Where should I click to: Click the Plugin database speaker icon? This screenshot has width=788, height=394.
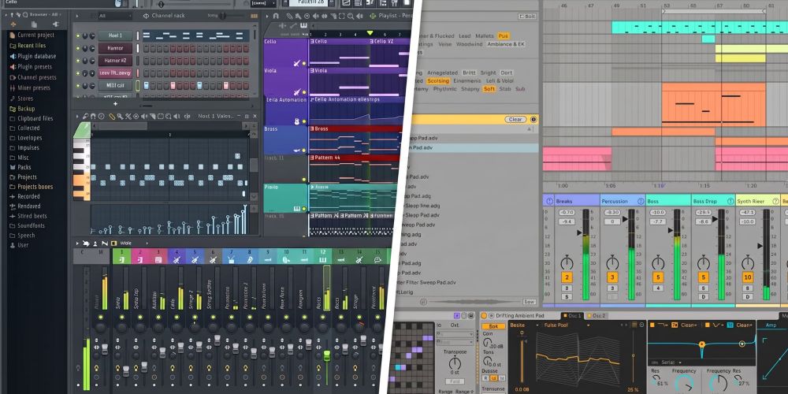(x=13, y=56)
